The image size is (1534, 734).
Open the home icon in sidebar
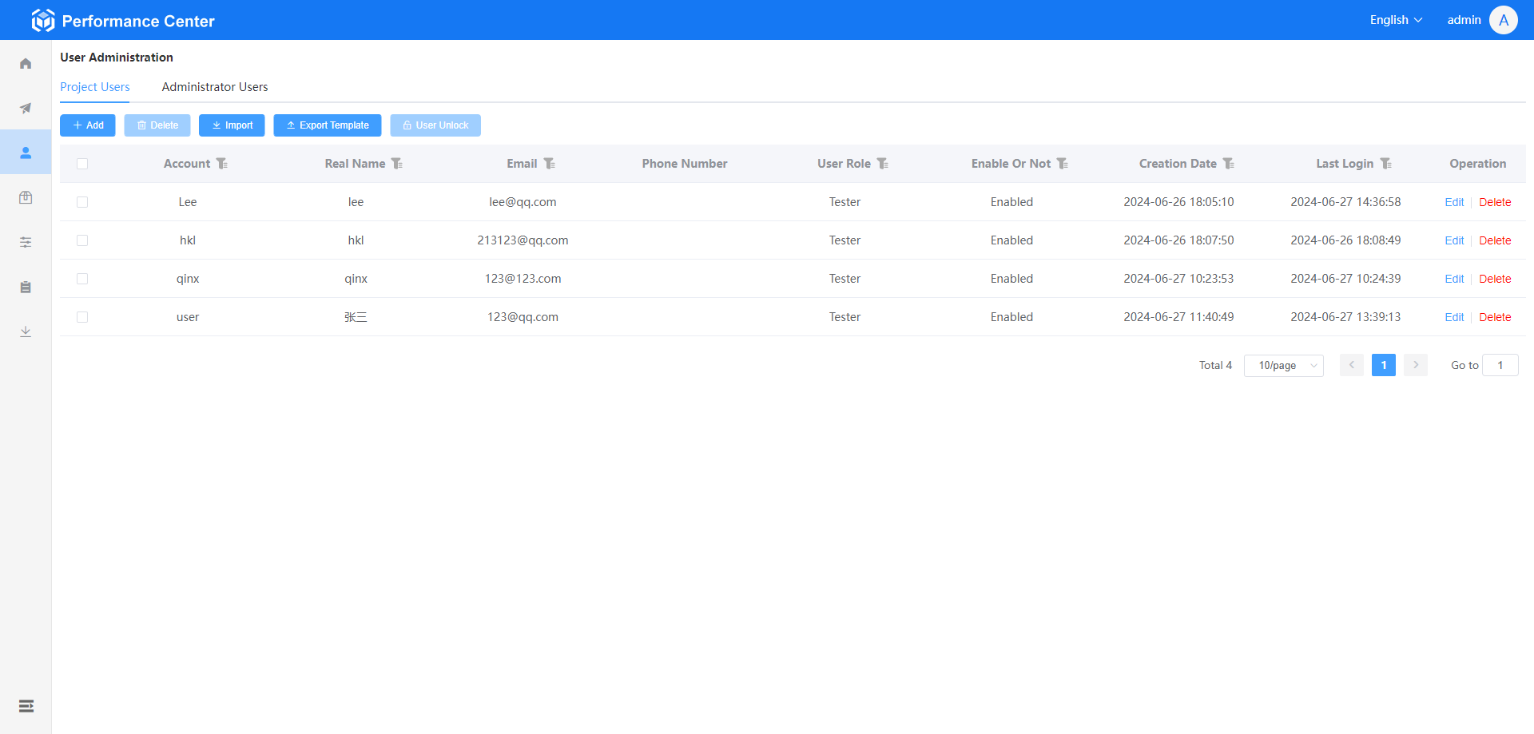point(26,64)
